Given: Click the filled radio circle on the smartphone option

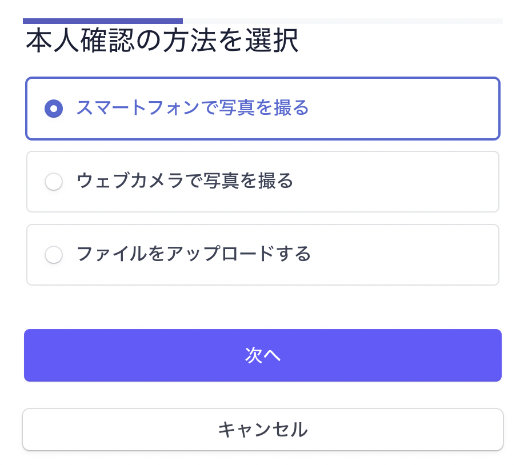Looking at the screenshot, I should (54, 108).
